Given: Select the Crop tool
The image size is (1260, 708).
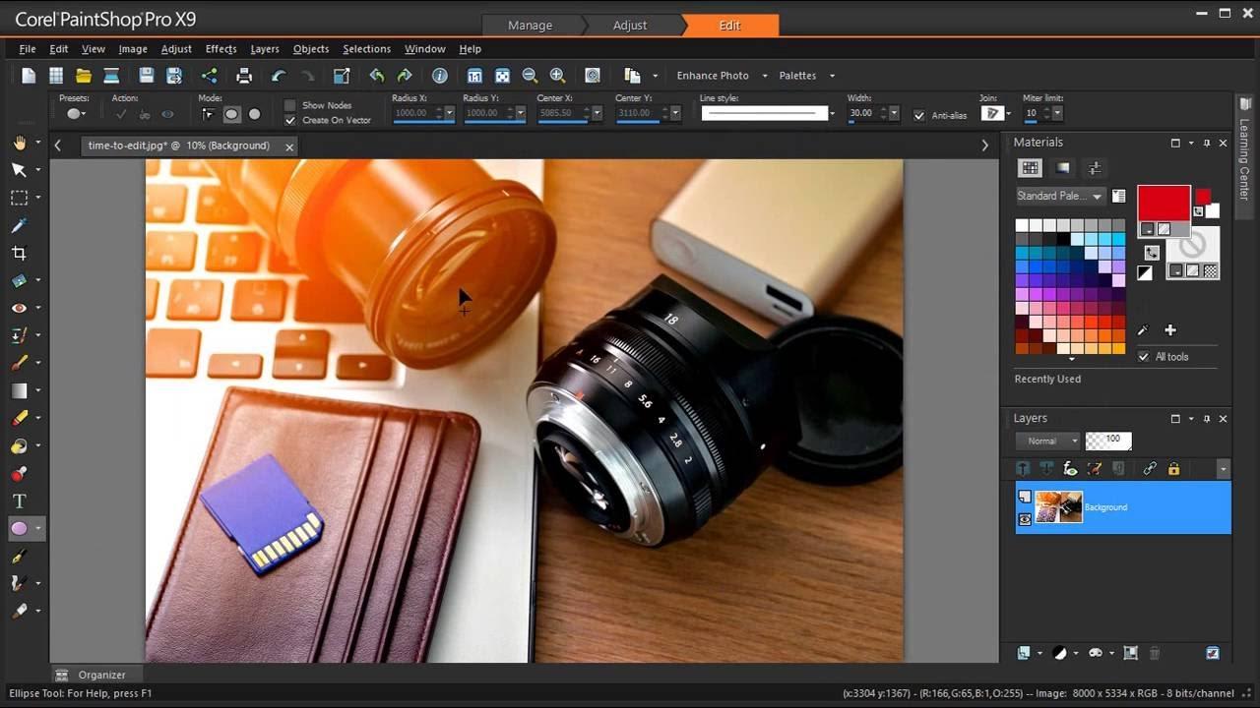Looking at the screenshot, I should 18,253.
